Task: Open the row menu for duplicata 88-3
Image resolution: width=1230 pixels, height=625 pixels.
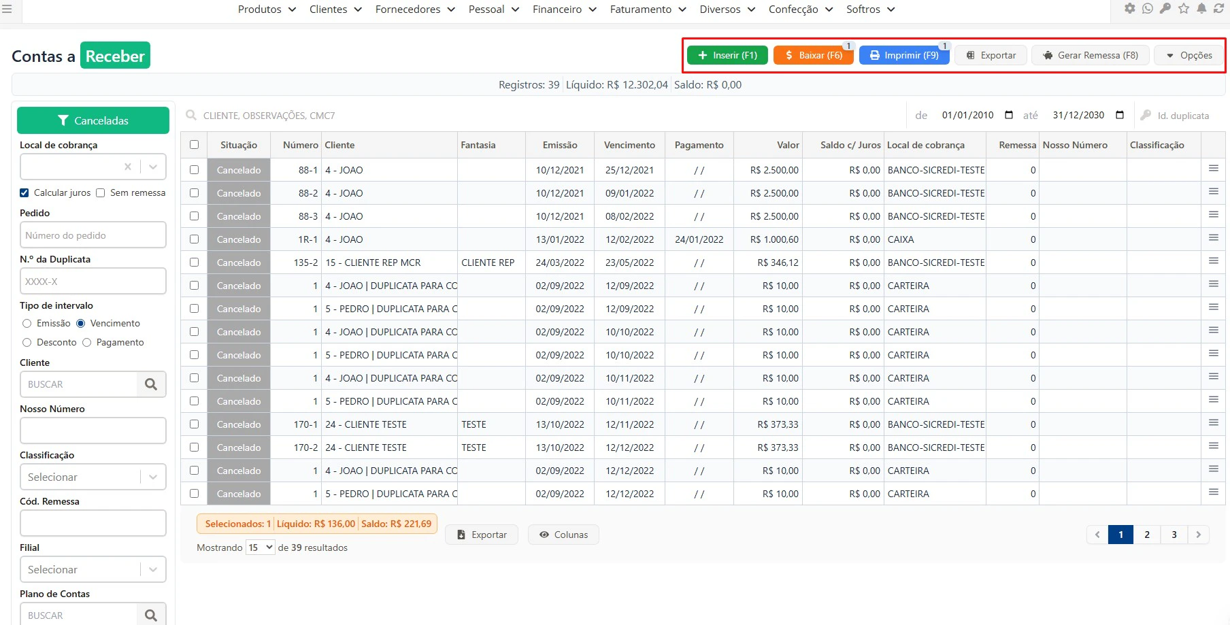Action: pos(1214,215)
